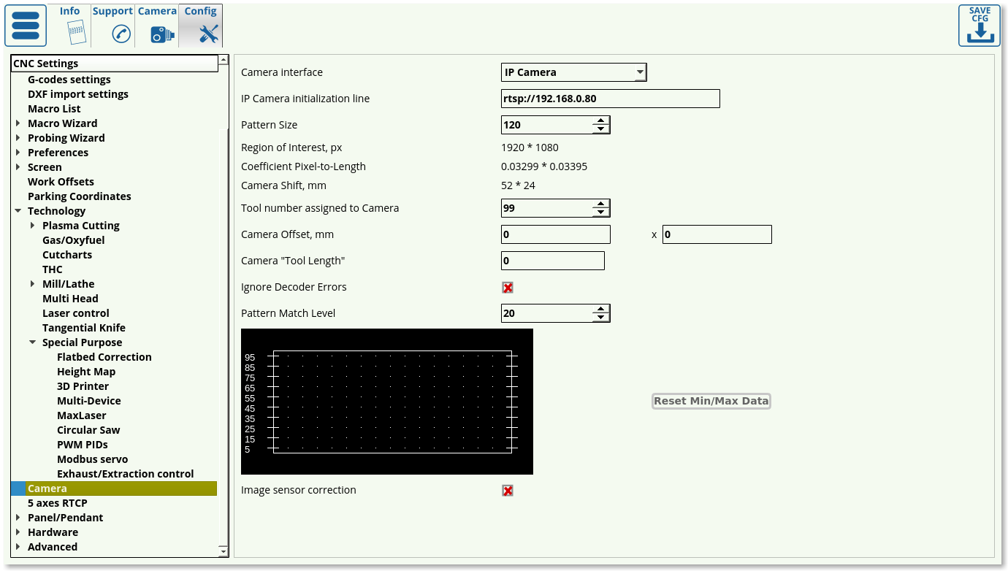The width and height of the screenshot is (1008, 571).
Task: Expand the Plasma Cutting tree node
Action: [x=33, y=226]
